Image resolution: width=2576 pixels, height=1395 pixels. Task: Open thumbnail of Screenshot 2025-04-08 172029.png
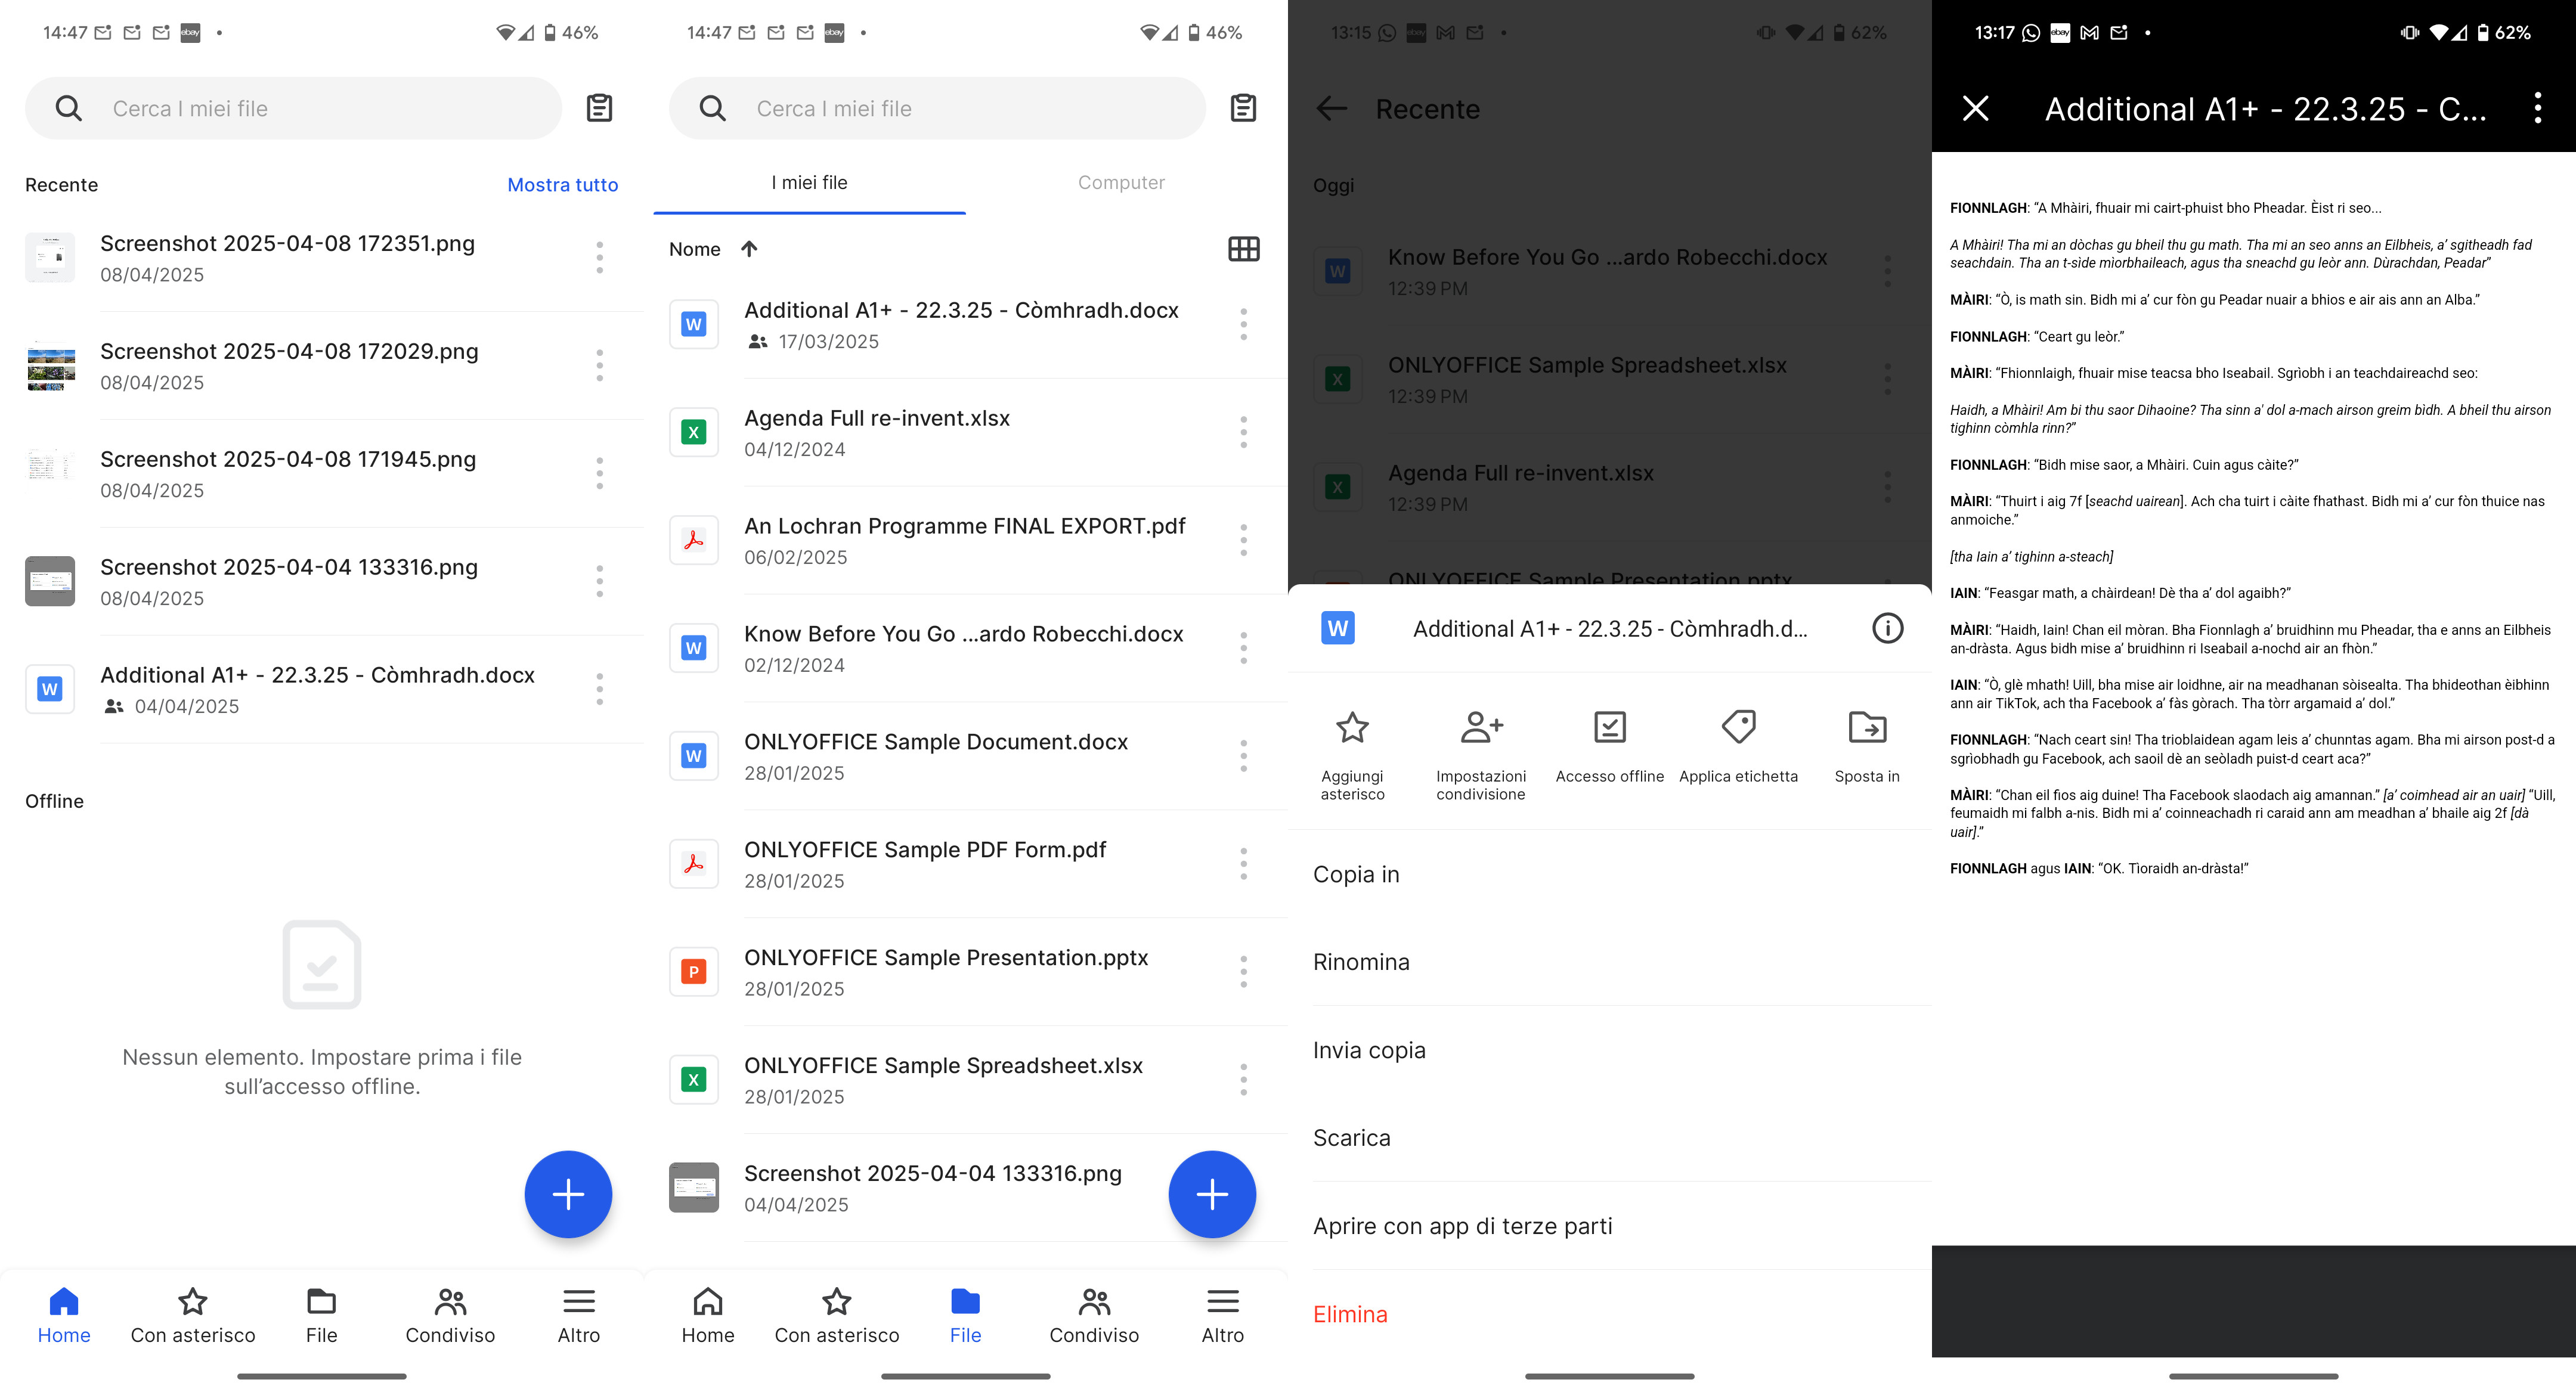pos(50,366)
